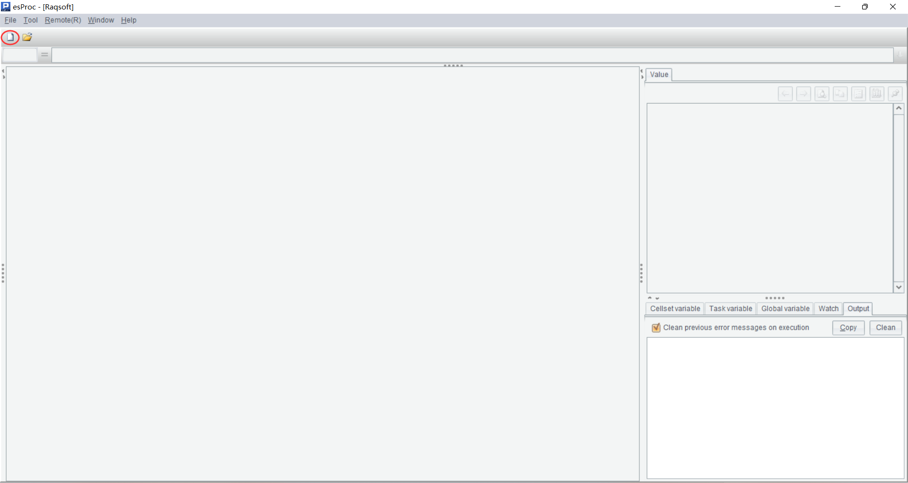Open the bar chart icon in Value panel

pos(877,94)
